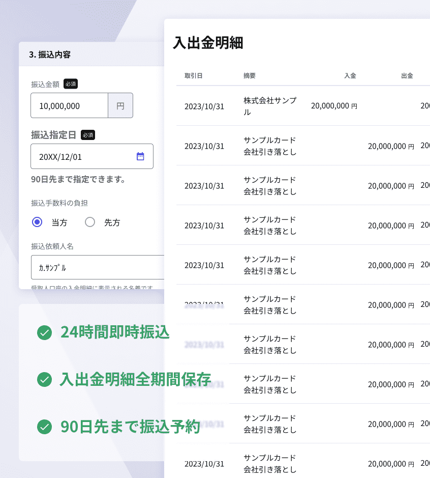The image size is (430, 478).
Task: Click 出金 column header
Action: [407, 76]
